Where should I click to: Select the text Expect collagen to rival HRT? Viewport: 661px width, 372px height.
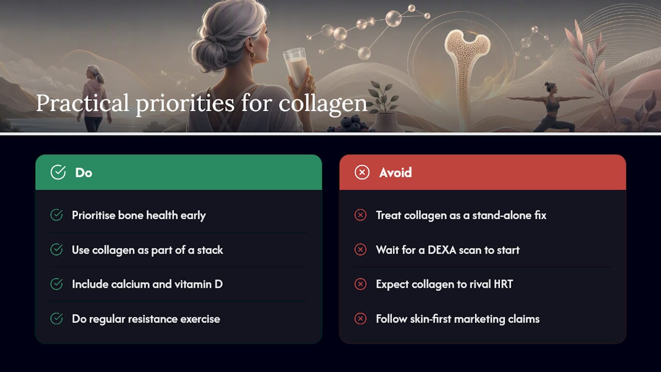pos(444,285)
